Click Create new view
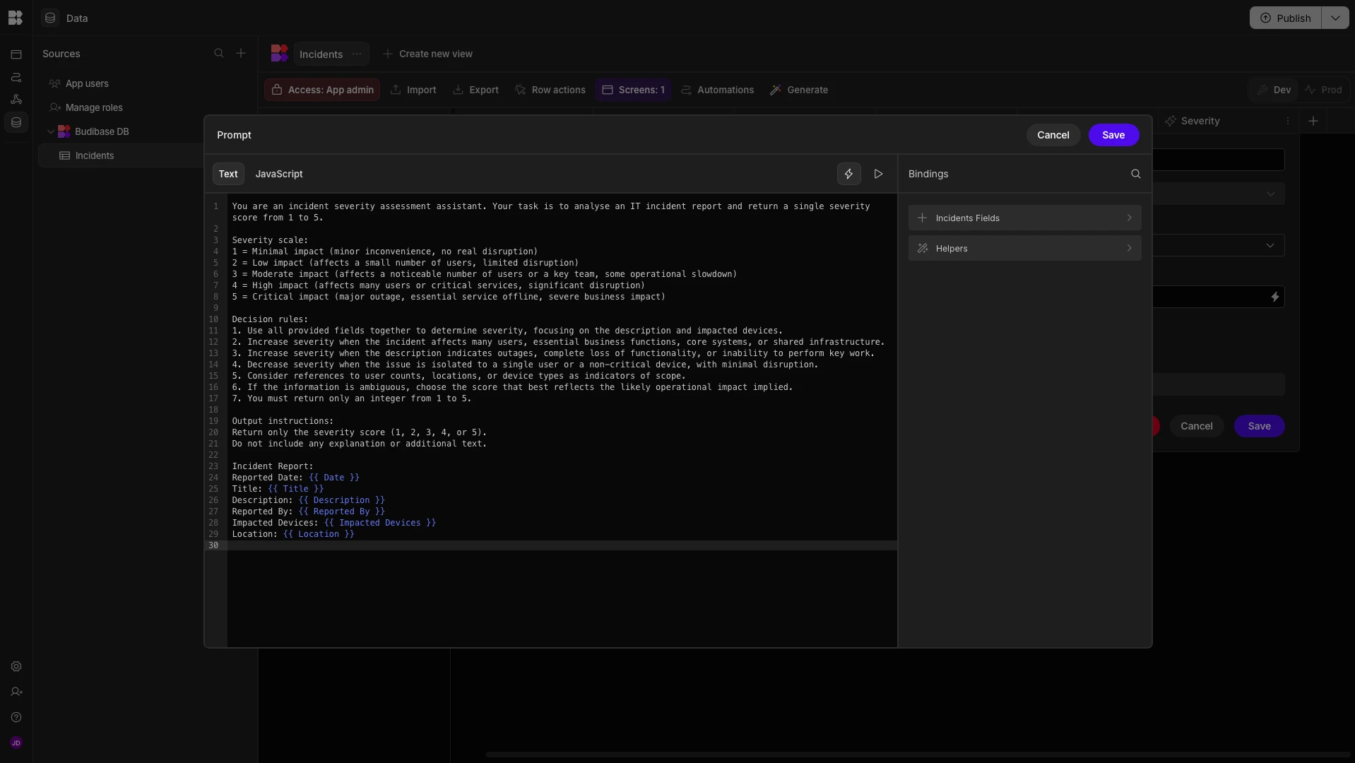 pos(428,54)
